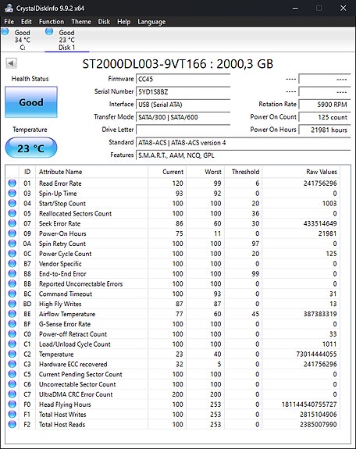Click the status icon for Load/Unload Cycle Count

pyautogui.click(x=12, y=344)
